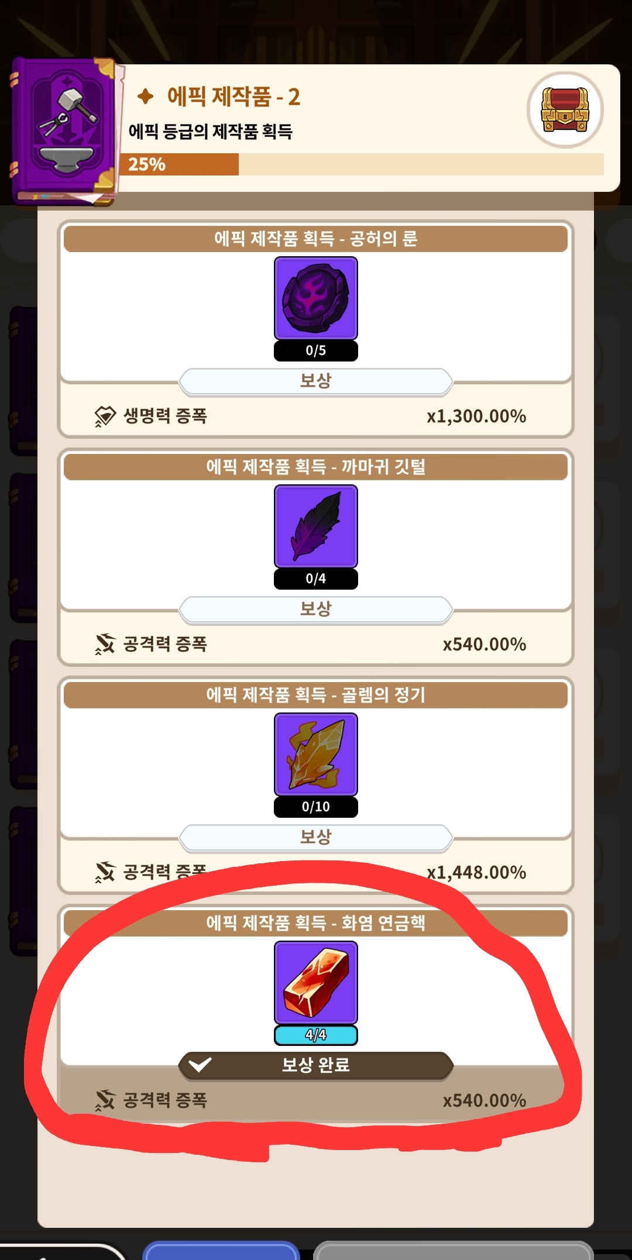Select the Void Rune item icon

(316, 298)
